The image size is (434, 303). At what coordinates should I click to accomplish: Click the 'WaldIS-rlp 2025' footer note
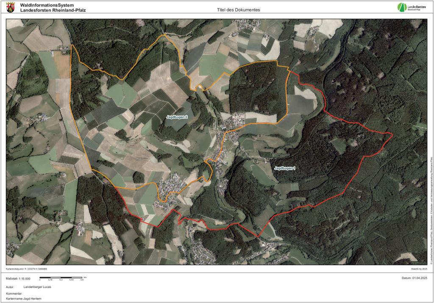(x=419, y=269)
